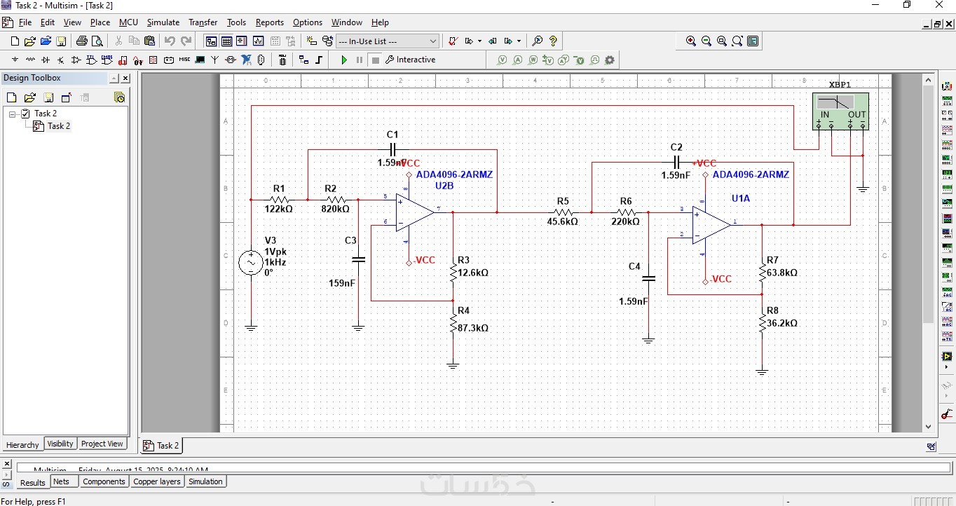Toggle the Spreadsheet View toolbar button
The image size is (956, 506).
point(226,41)
